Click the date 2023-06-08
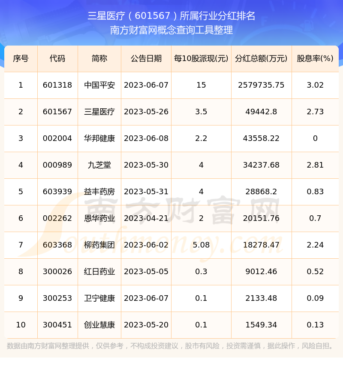 pos(146,138)
